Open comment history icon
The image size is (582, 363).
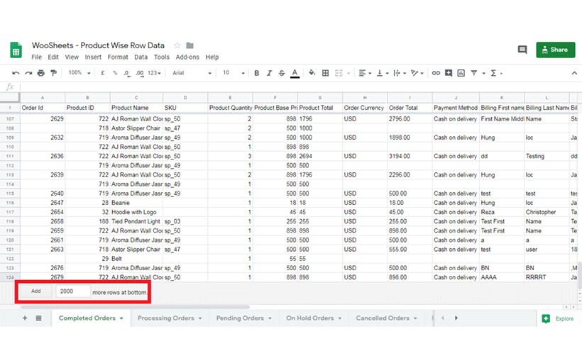(522, 50)
